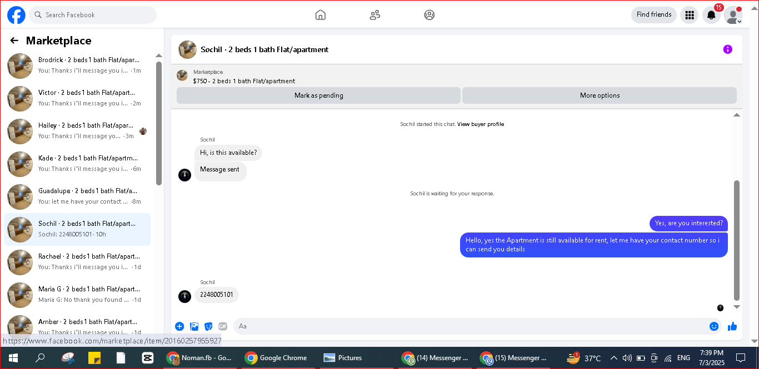Open the blank document taskbar icon
Screen dimensions: 759x369
coord(121,358)
